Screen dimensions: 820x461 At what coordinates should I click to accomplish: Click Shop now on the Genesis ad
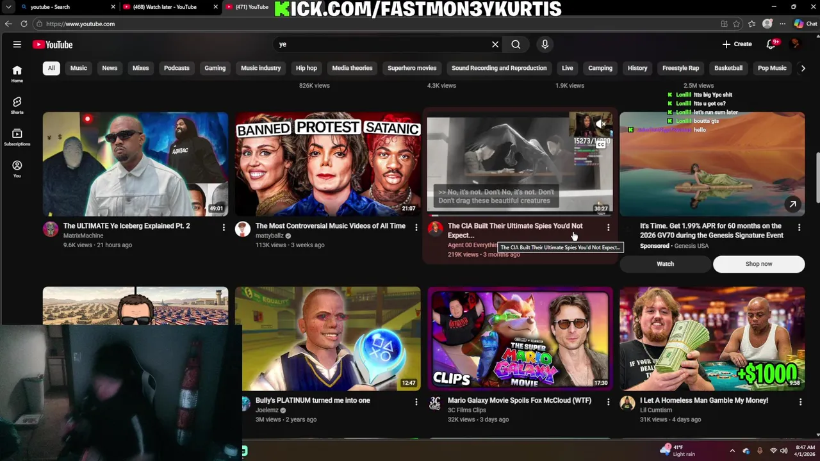758,264
